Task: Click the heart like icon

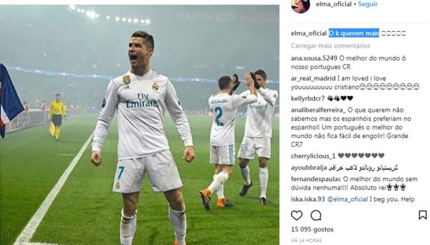Action: click(297, 215)
